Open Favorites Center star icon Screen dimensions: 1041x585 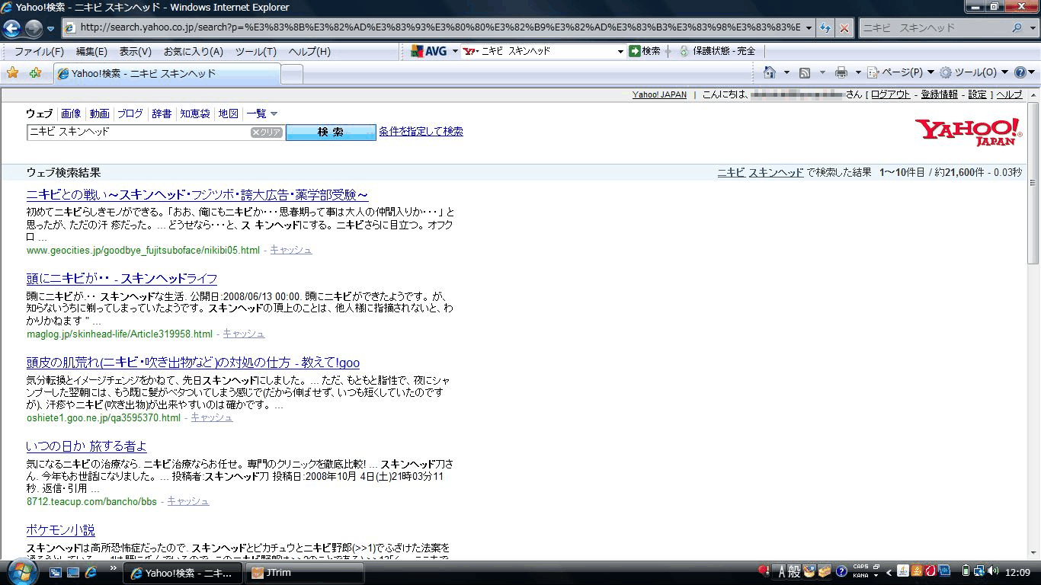[x=12, y=73]
